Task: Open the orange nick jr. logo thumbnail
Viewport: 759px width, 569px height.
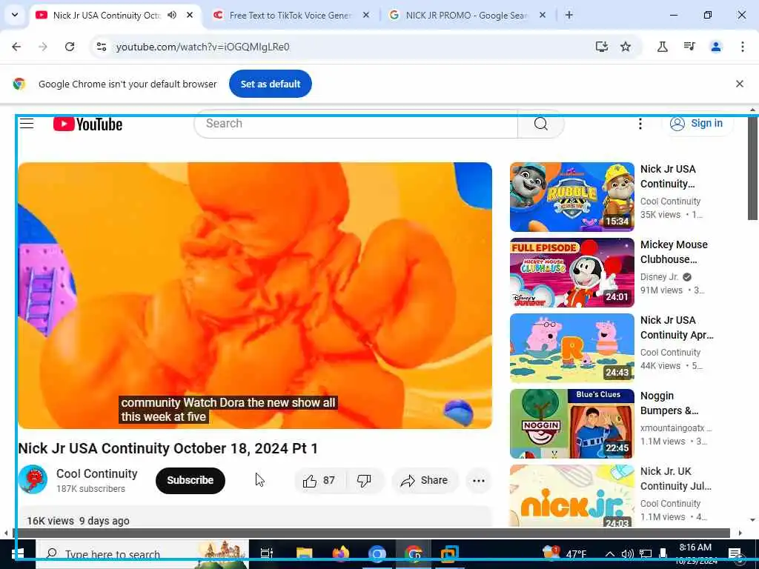Action: (571, 496)
